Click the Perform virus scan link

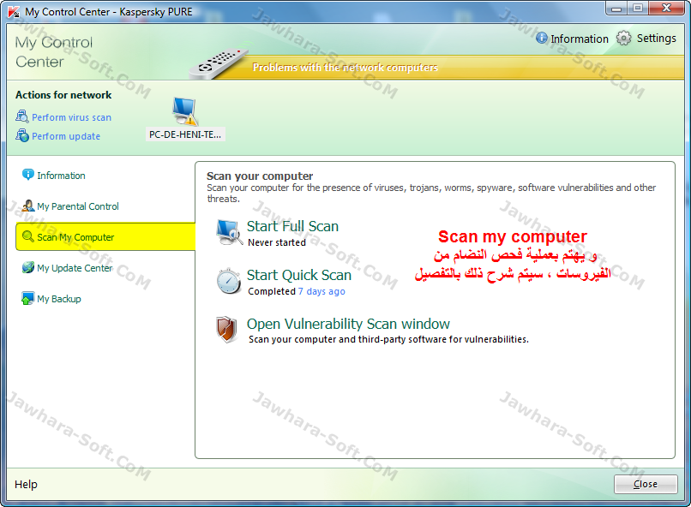(x=71, y=117)
